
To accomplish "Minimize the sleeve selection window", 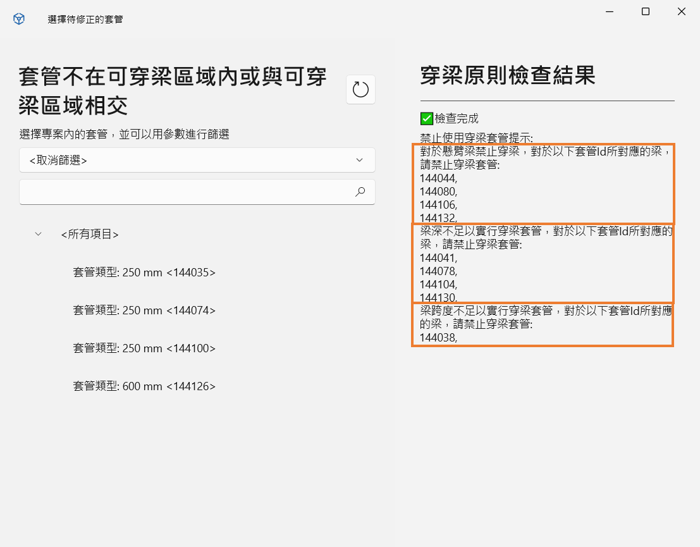I will (x=610, y=11).
